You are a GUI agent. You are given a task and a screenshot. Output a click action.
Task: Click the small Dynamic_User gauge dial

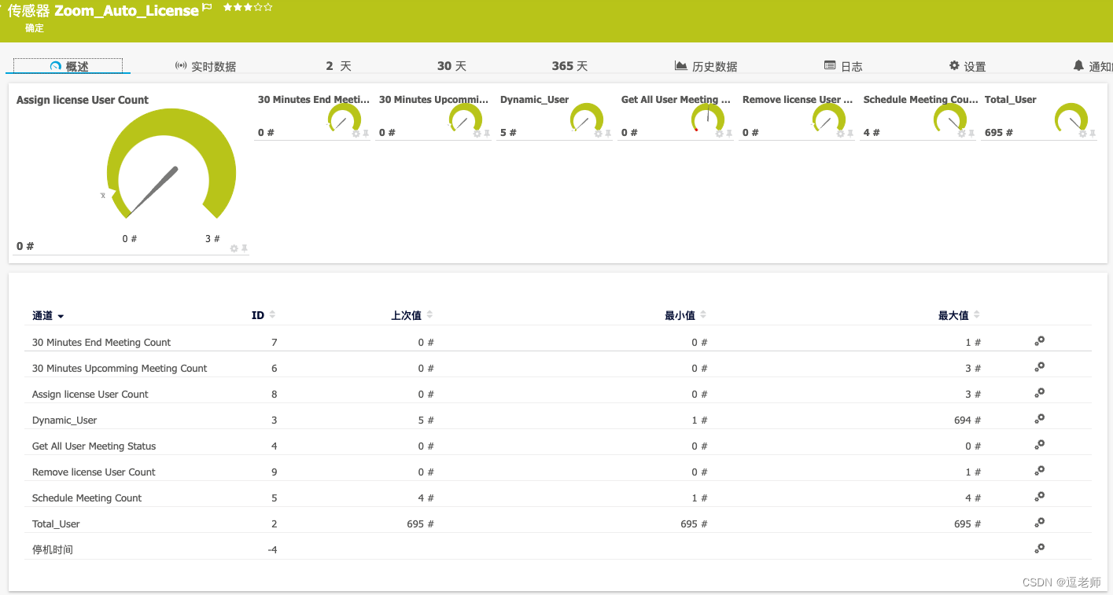tap(588, 118)
